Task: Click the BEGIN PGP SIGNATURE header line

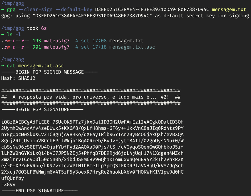Action: [42, 109]
